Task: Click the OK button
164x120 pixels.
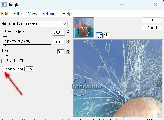Action: click(x=152, y=20)
